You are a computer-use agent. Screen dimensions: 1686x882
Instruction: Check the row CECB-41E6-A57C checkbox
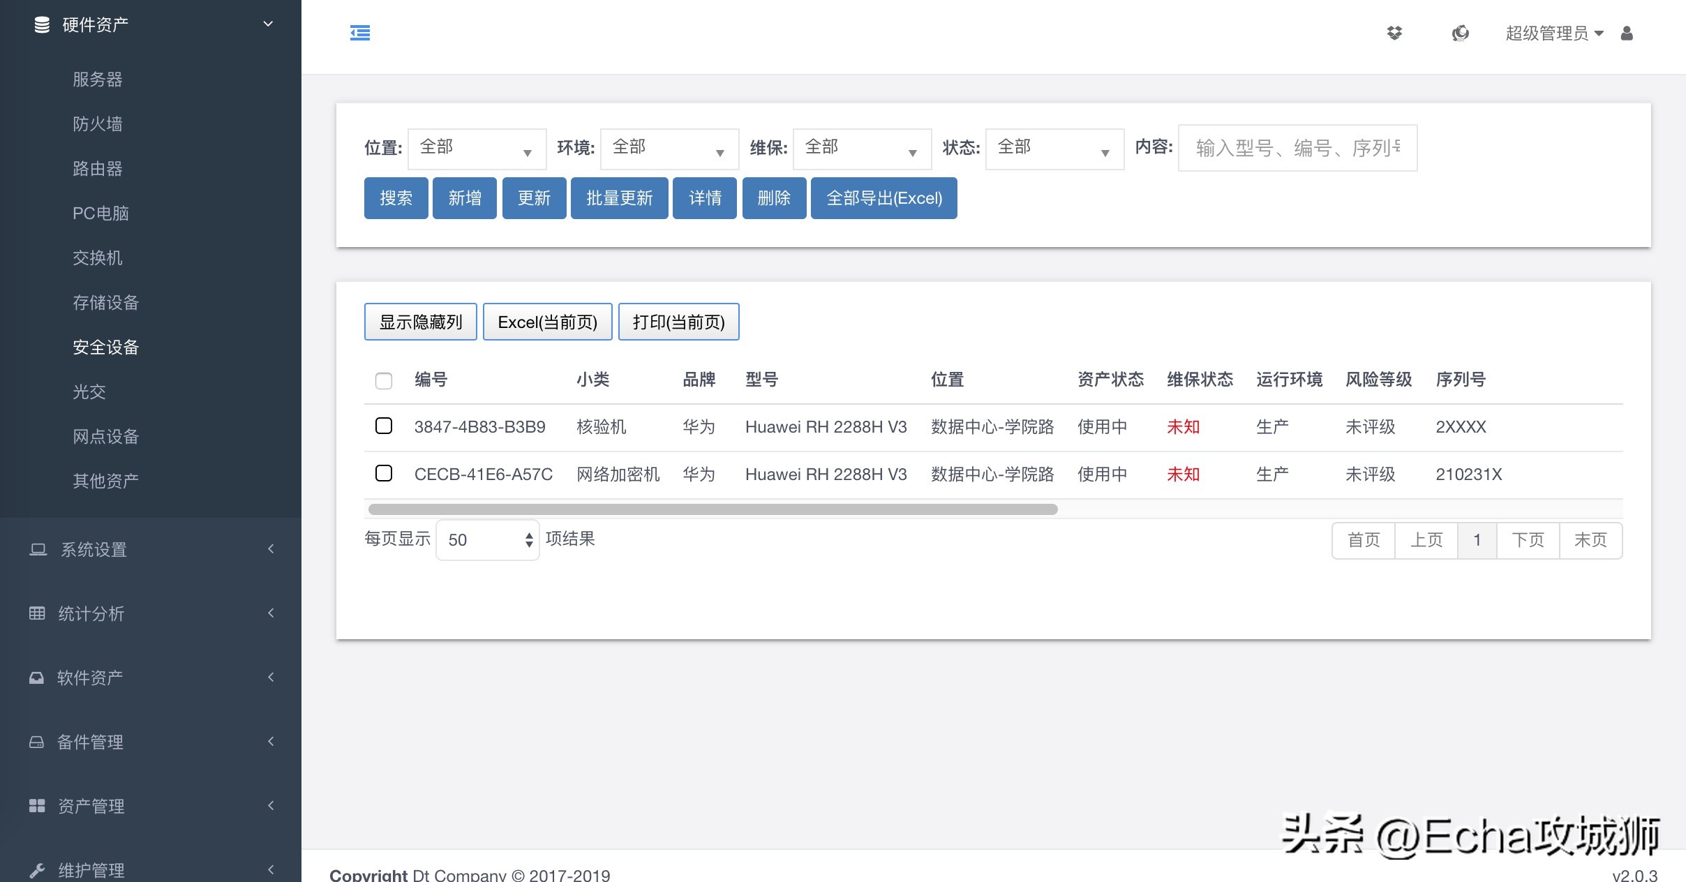click(x=384, y=473)
